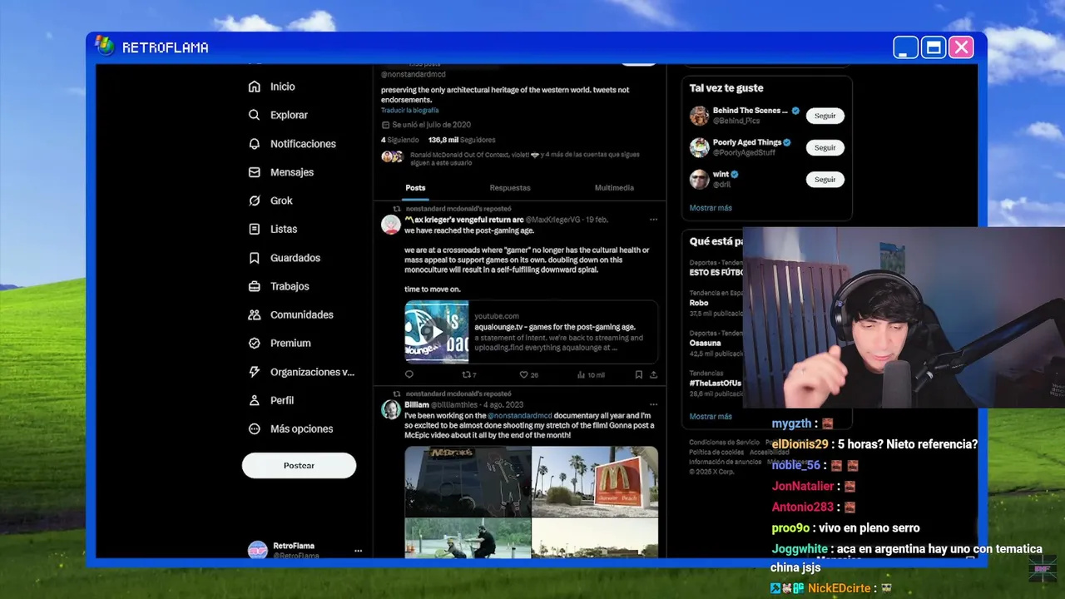Play the aqualounge YouTube video thumbnail
This screenshot has height=599, width=1065.
[436, 332]
